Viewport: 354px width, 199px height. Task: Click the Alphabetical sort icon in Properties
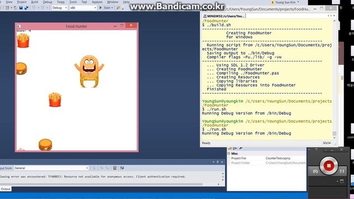coord(235,149)
